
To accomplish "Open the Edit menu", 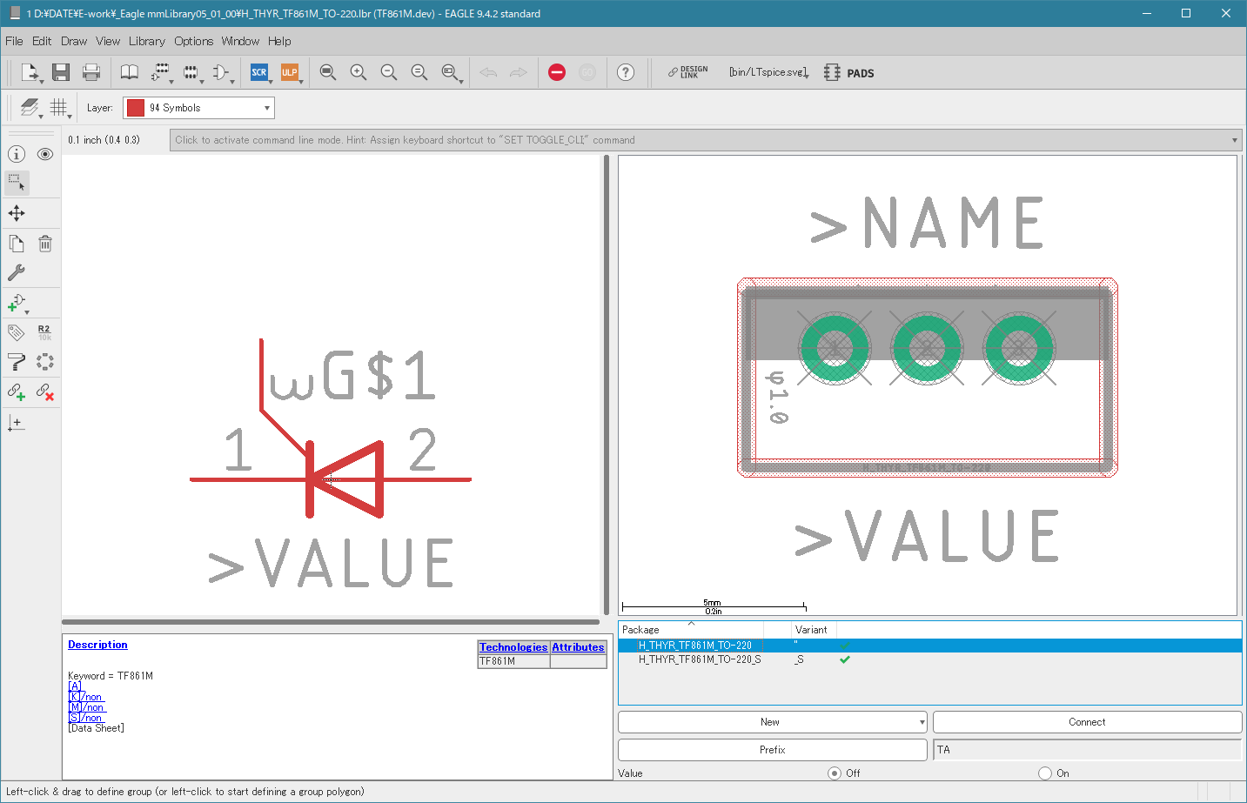I will click(42, 41).
